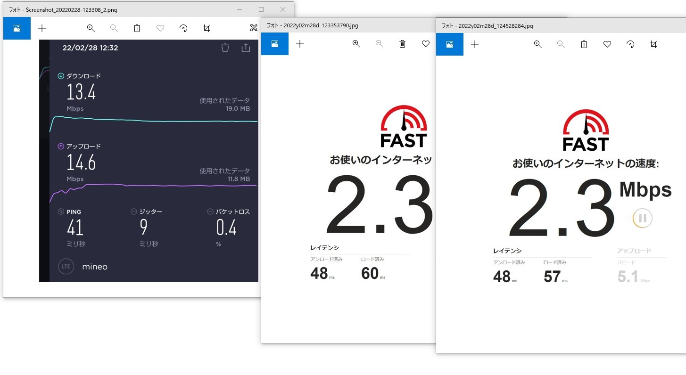The width and height of the screenshot is (686, 375).
Task: Zoom in on Screenshot_20220228-123308_2.png photo
Action: (91, 28)
